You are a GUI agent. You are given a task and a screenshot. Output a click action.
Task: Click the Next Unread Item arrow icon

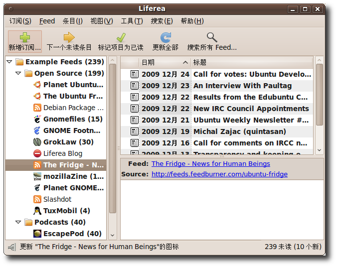click(69, 37)
